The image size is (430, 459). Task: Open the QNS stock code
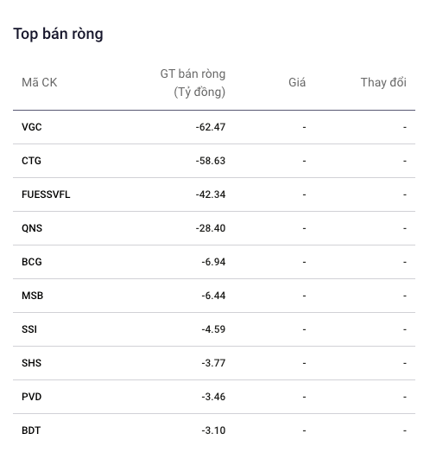point(32,228)
